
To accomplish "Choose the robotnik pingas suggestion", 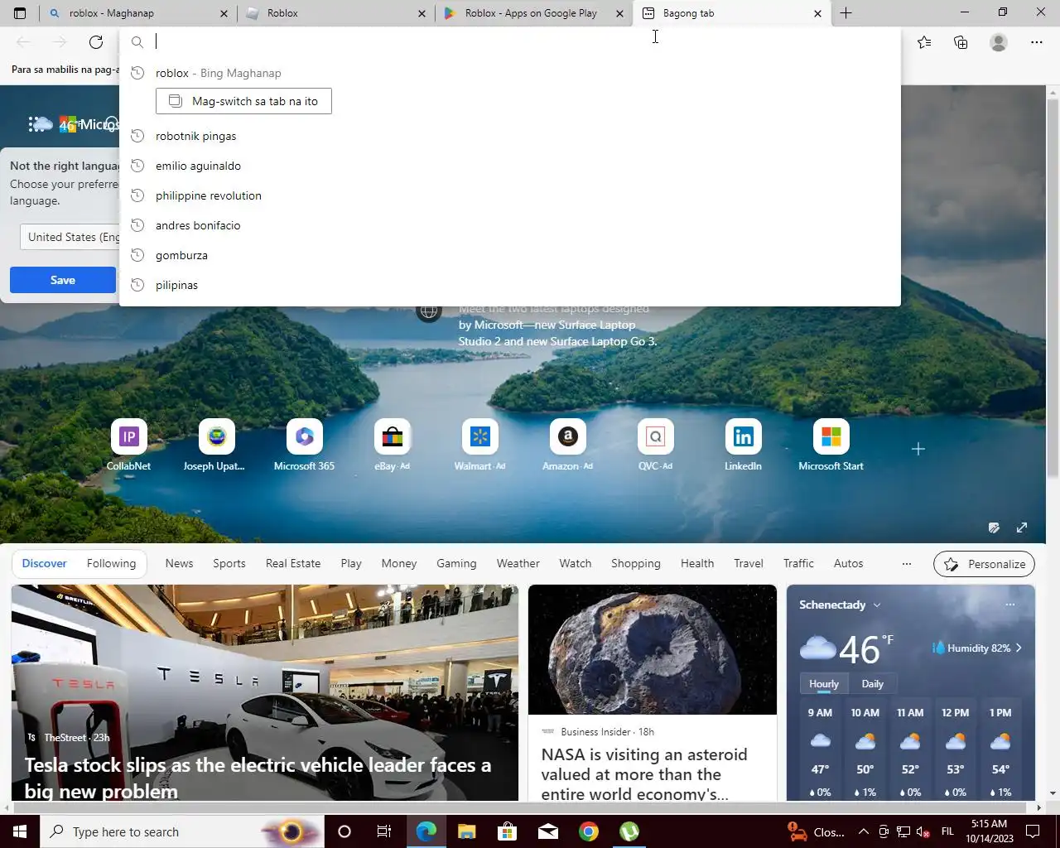I will [510, 136].
